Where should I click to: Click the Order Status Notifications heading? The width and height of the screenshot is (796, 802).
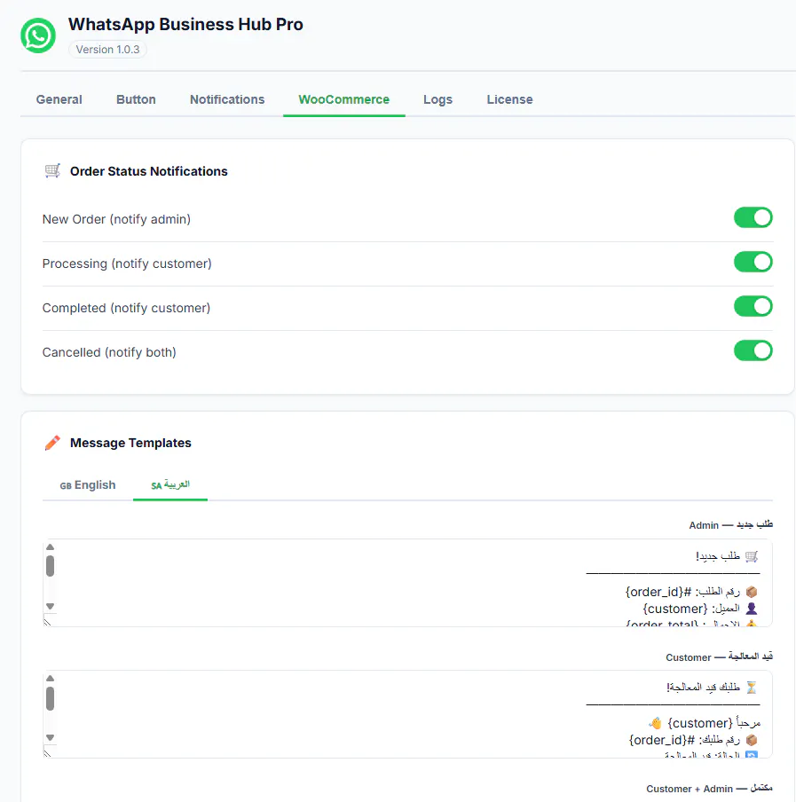(149, 171)
